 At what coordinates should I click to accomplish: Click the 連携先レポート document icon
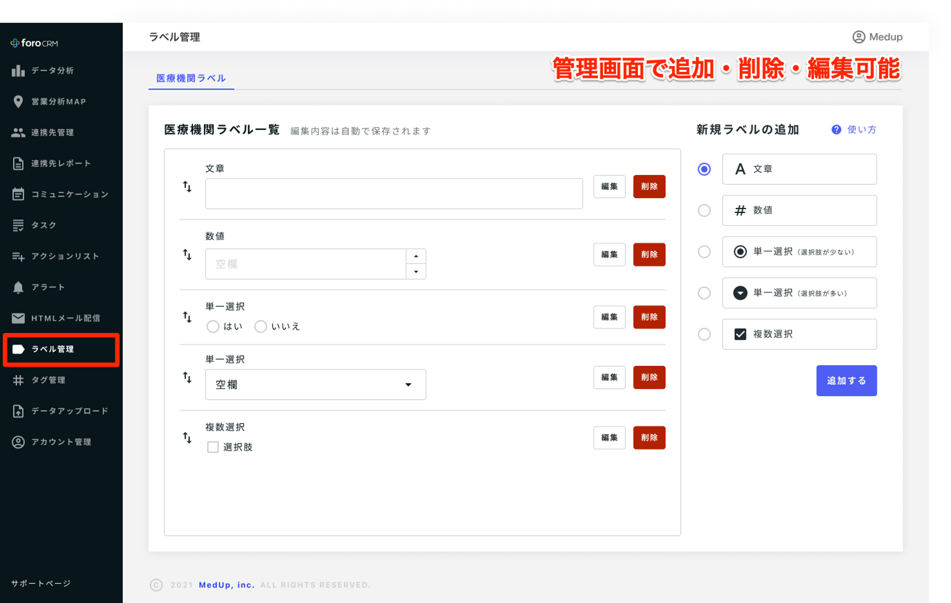pos(18,164)
